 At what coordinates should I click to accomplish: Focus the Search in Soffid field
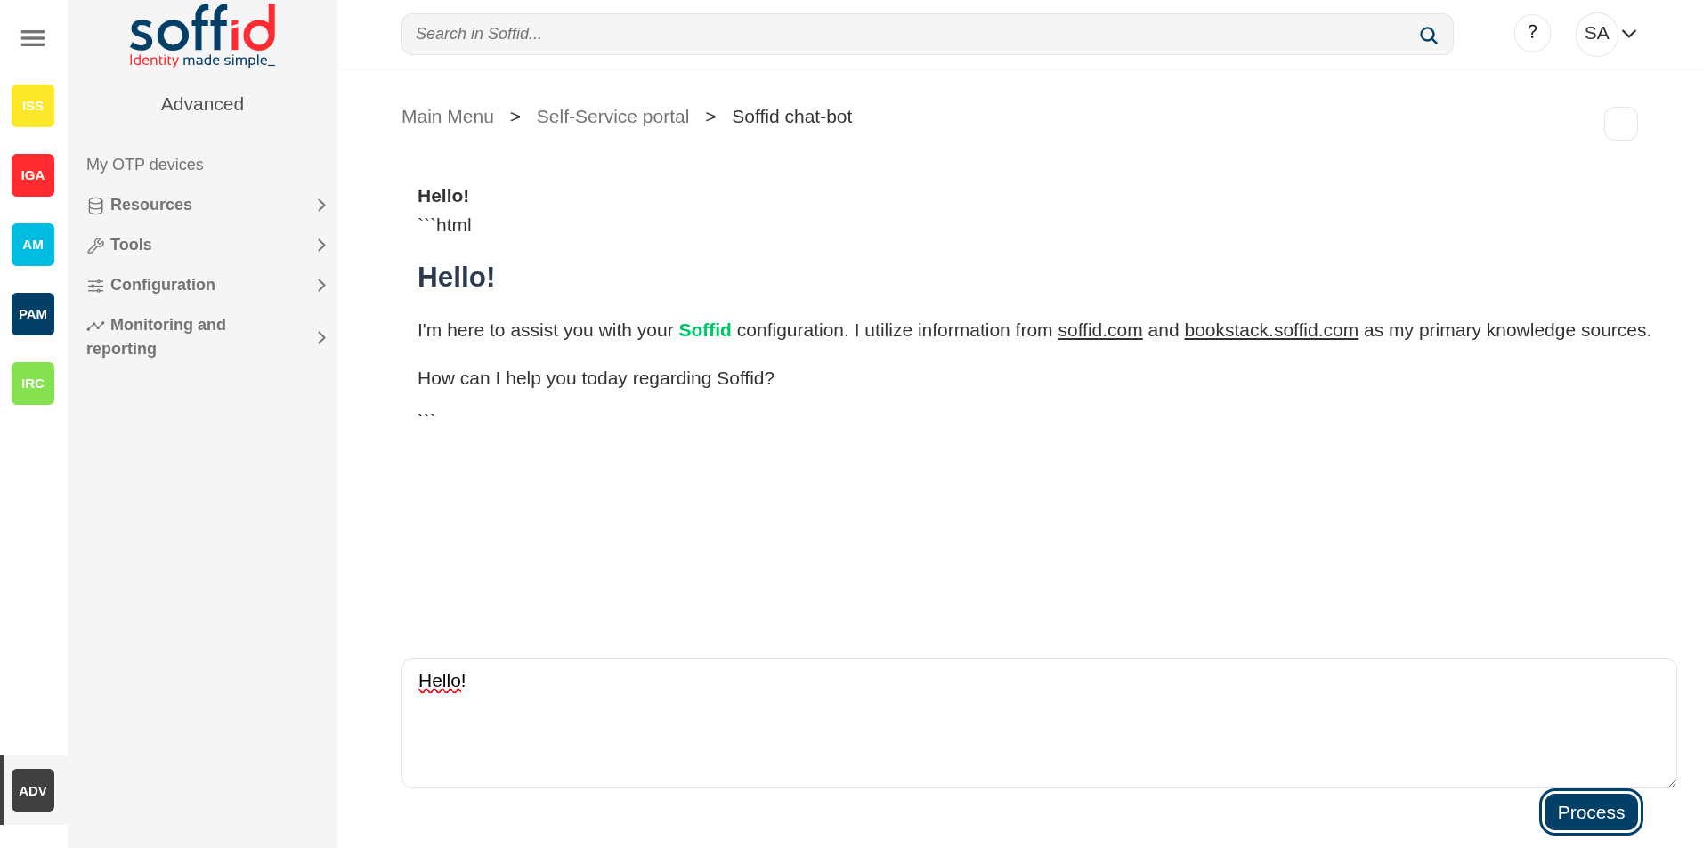[908, 34]
